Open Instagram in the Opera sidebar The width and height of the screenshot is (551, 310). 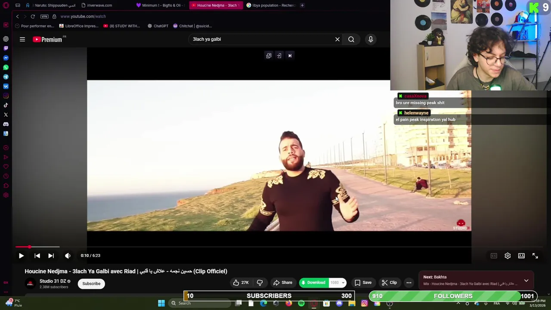point(6,96)
